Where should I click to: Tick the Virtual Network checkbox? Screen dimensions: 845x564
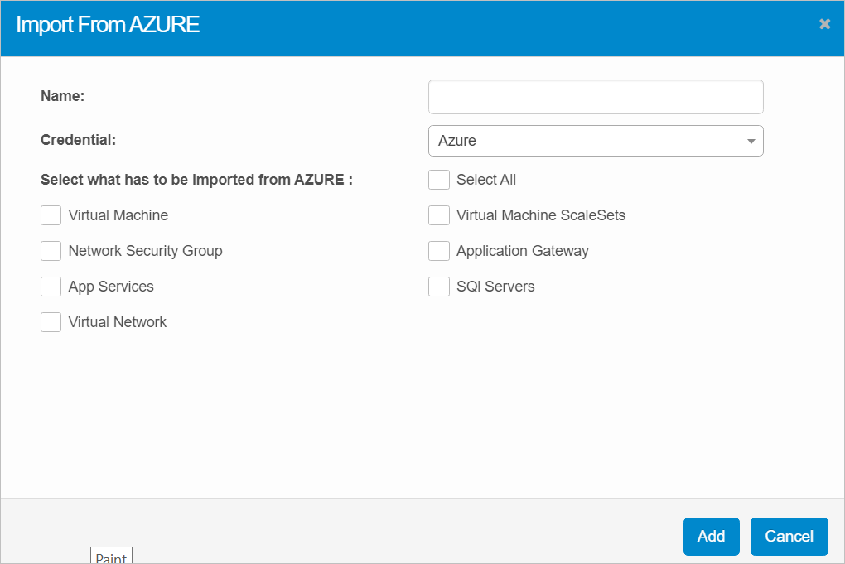pyautogui.click(x=51, y=322)
